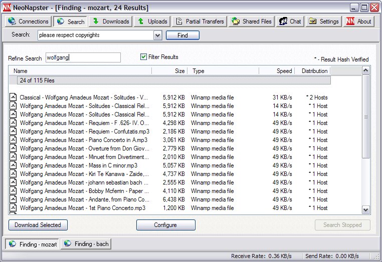Open the Uploads tab

152,21
